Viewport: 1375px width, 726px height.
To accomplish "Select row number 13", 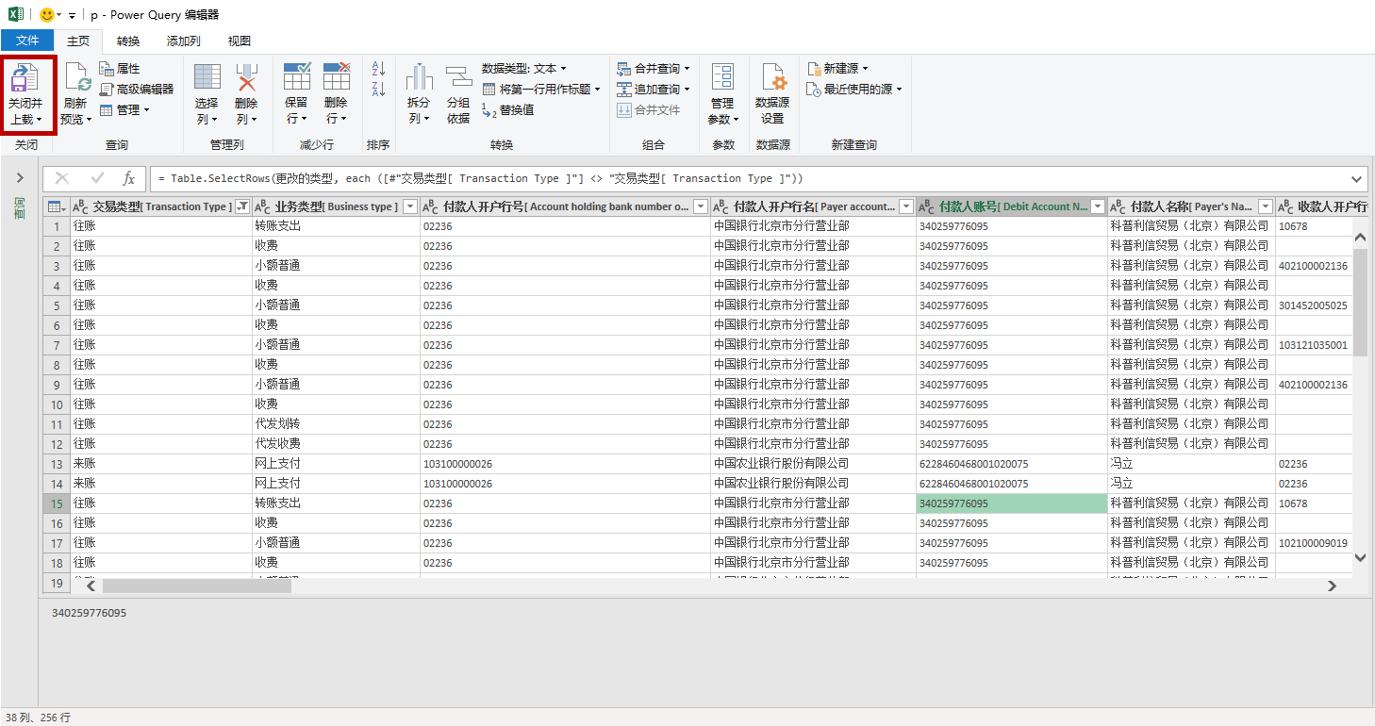I will [x=57, y=464].
